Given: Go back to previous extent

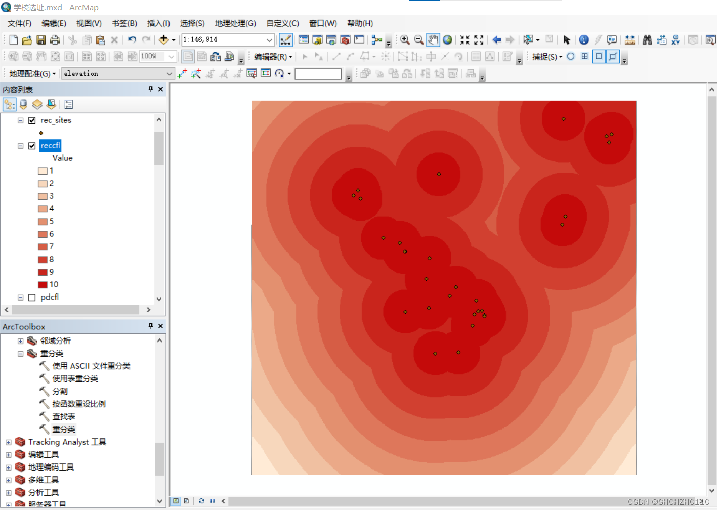Looking at the screenshot, I should click(x=496, y=39).
